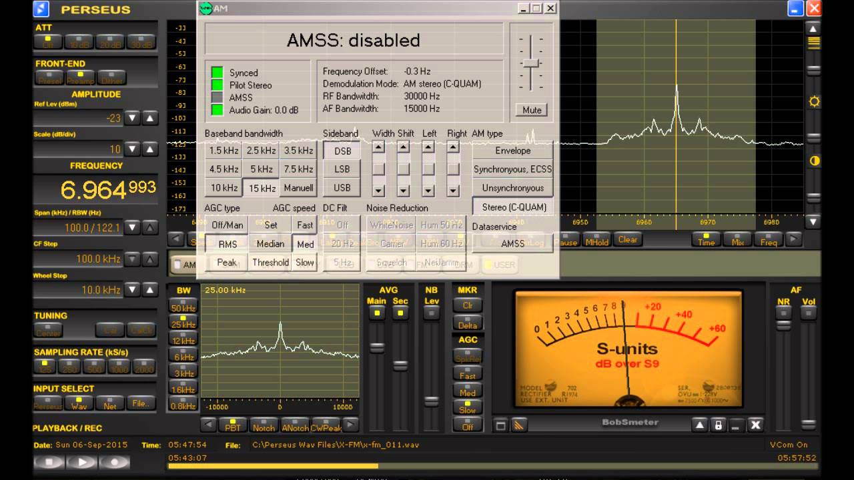Screen dimensions: 854x480
Task: Select the 7.5 kHz baseband bandwidth
Action: click(298, 169)
